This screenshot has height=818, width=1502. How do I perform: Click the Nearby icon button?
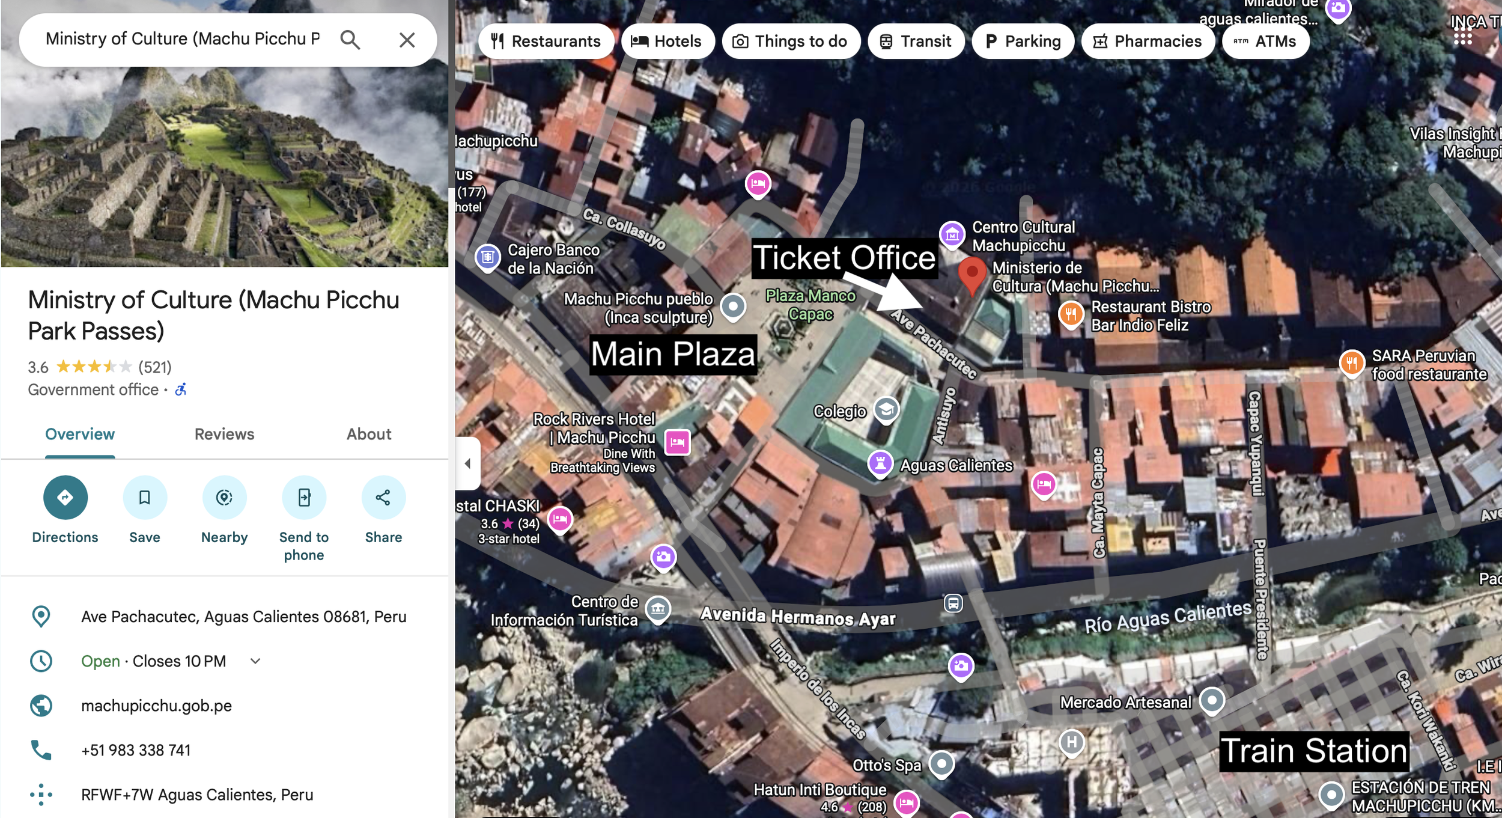click(x=224, y=497)
